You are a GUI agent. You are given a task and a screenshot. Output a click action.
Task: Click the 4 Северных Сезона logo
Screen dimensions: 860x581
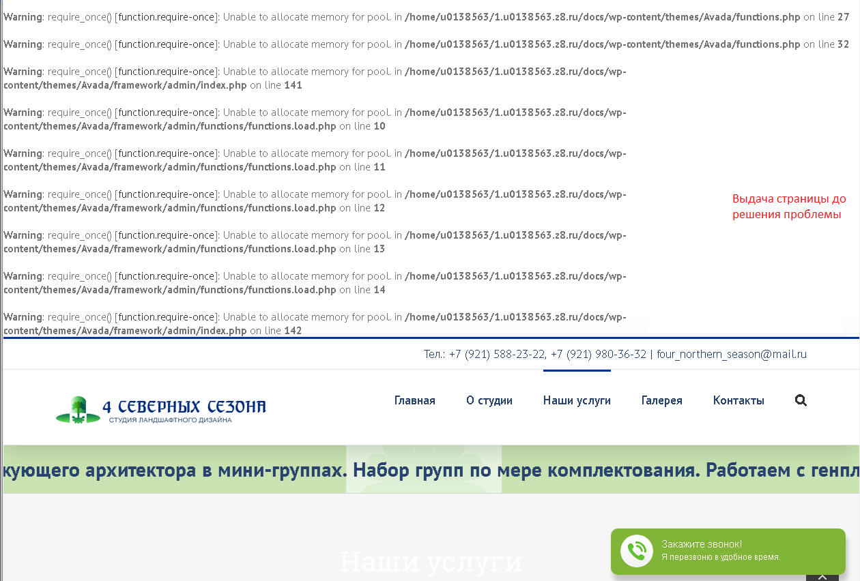[x=161, y=410]
